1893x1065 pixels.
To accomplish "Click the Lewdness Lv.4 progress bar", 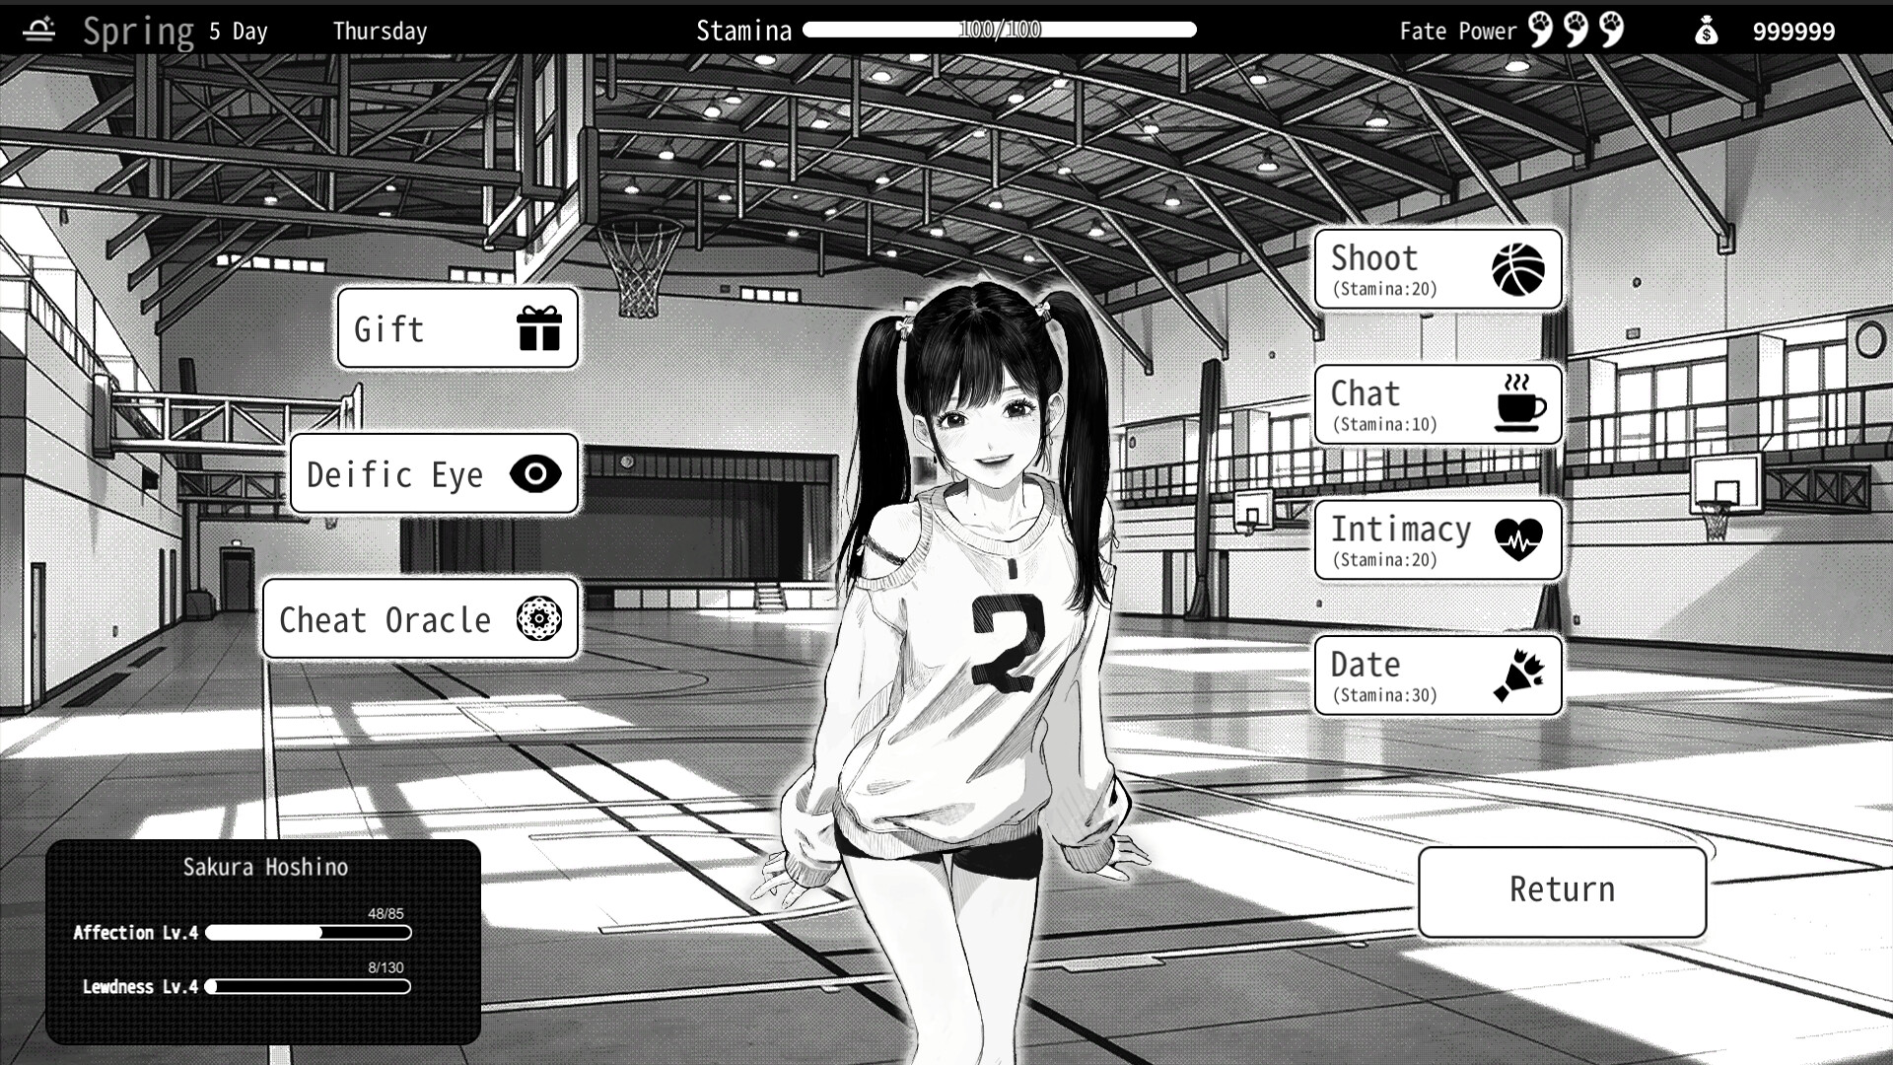I will coord(308,986).
